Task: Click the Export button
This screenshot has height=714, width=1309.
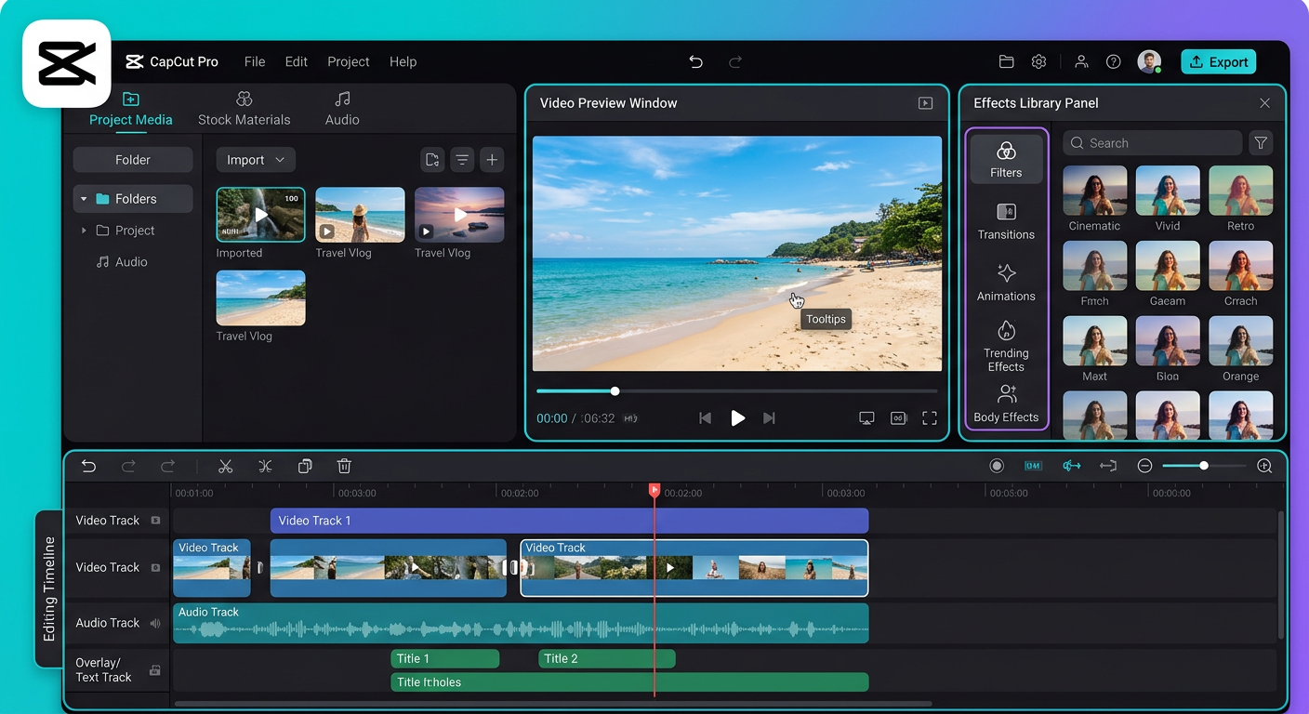Action: (1219, 60)
